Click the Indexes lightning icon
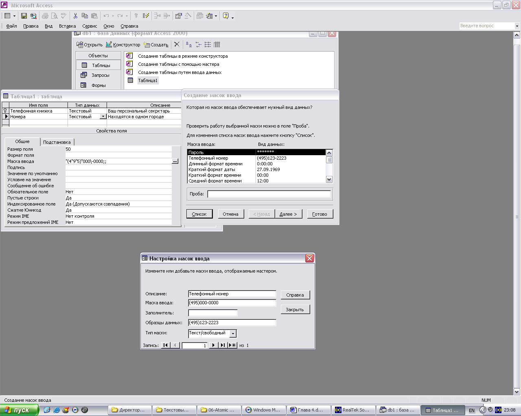Viewport: 521px width, 416px height. coord(146,16)
